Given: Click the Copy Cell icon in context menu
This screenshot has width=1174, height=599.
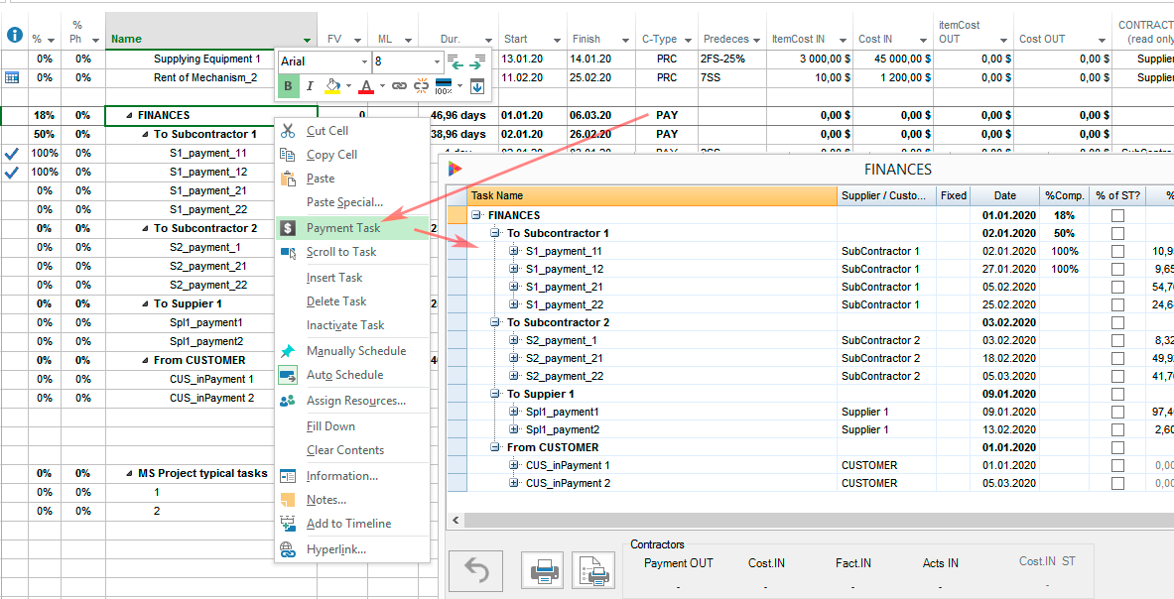Looking at the screenshot, I should (x=288, y=155).
